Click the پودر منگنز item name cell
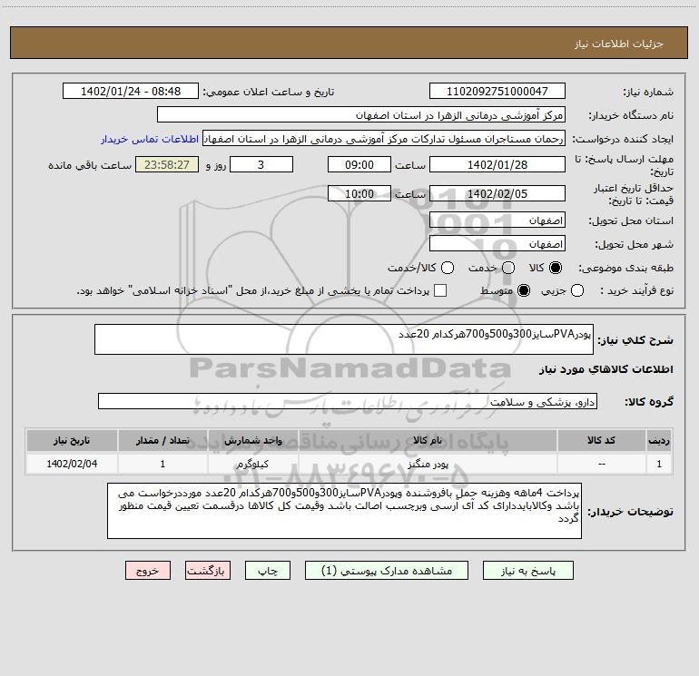Screen dimensions: 699x676 click(x=428, y=464)
